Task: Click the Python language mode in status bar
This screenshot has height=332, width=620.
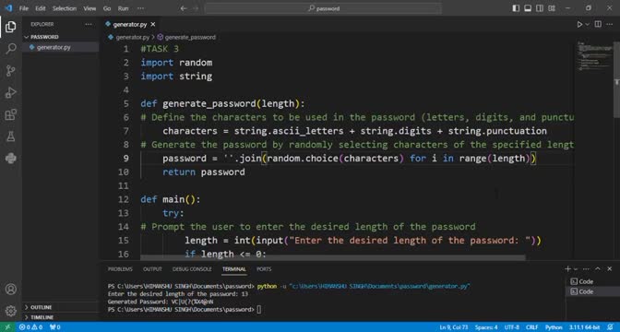Action: [554, 327]
